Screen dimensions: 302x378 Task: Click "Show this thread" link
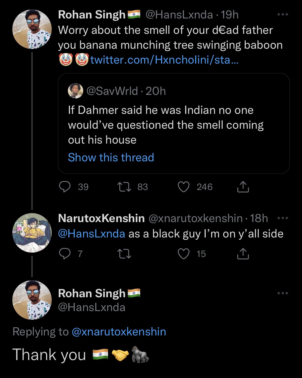tap(111, 157)
